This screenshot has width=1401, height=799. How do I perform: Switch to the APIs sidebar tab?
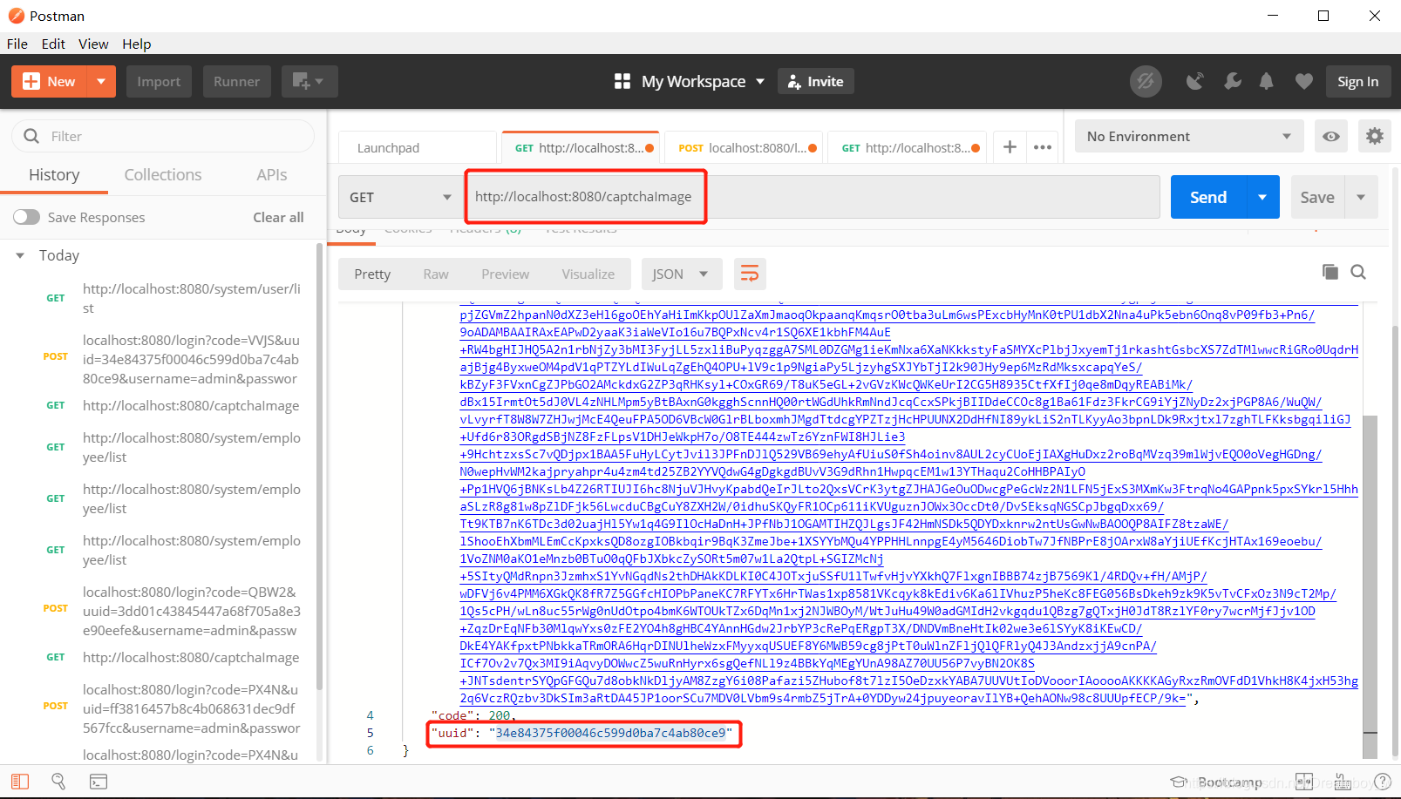(x=272, y=175)
